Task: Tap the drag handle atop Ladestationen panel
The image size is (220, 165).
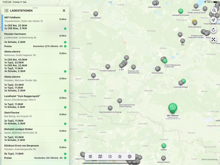Action: (35, 8)
